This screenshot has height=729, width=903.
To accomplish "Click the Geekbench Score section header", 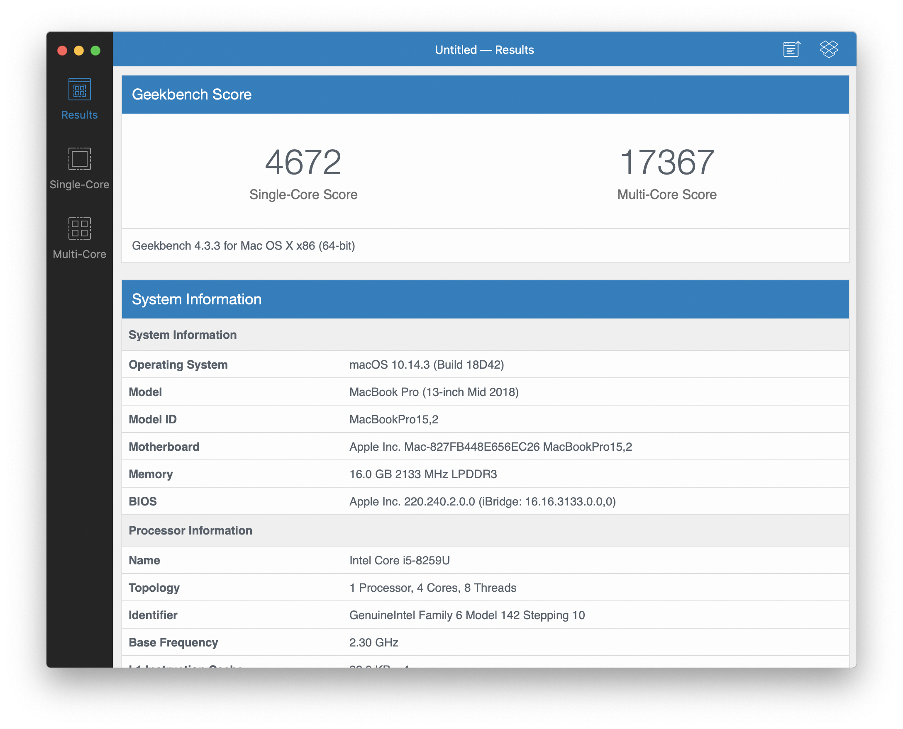I will [x=192, y=95].
